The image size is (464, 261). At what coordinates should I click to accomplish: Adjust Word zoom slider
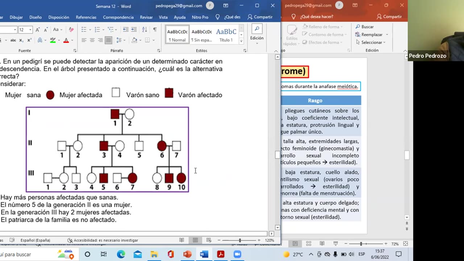tap(240, 240)
